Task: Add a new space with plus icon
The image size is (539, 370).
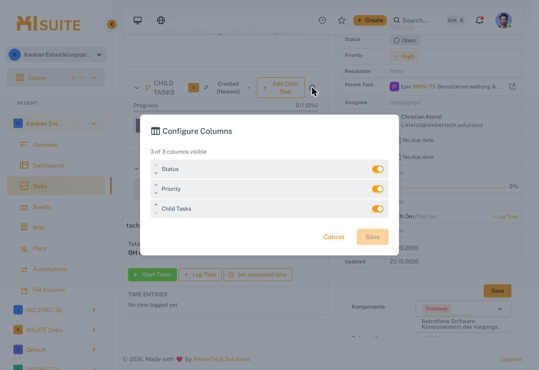Action: (72, 78)
